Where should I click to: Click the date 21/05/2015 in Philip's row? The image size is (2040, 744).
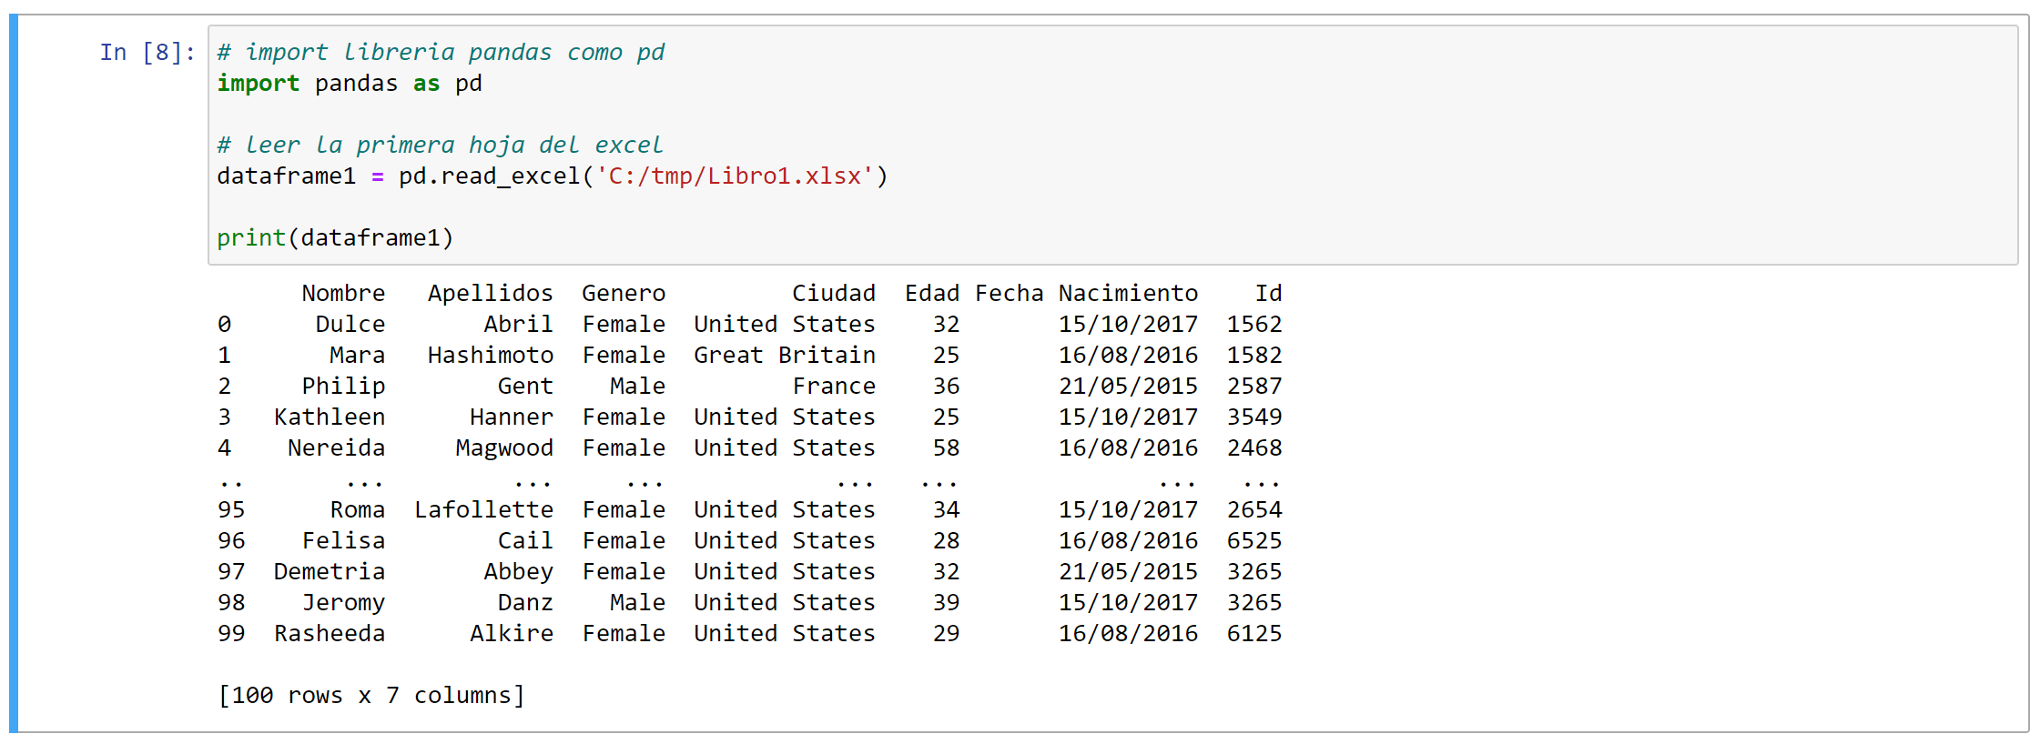[x=1129, y=387]
